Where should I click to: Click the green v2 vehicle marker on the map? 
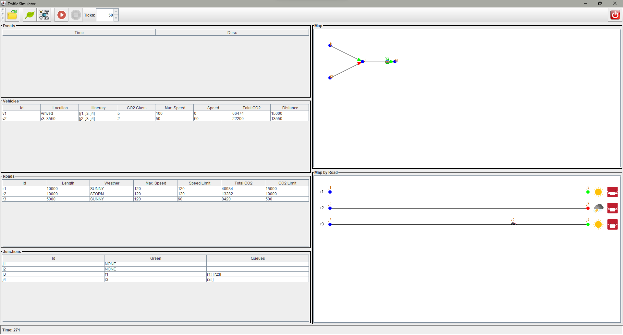coord(387,62)
